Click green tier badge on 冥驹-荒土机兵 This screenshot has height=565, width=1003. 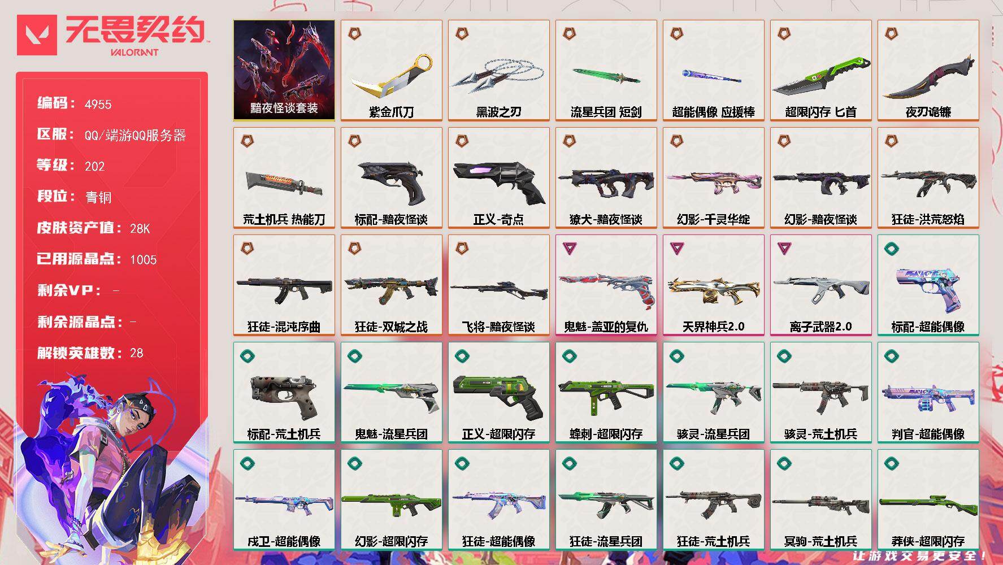pyautogui.click(x=784, y=463)
